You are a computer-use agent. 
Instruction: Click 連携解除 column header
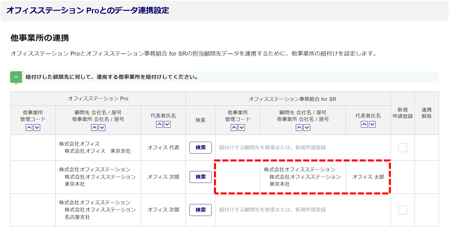click(x=427, y=113)
